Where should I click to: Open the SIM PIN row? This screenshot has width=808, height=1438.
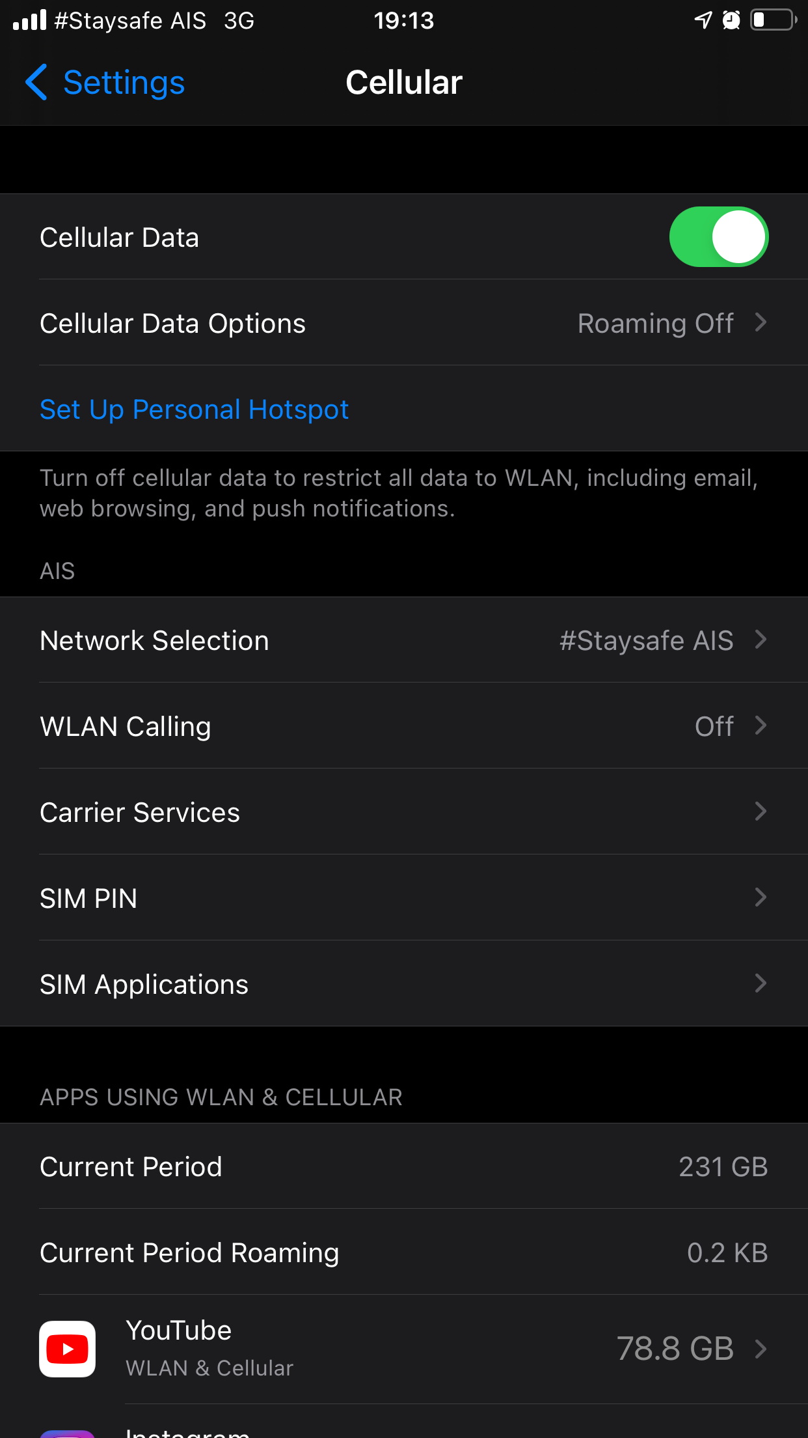tap(403, 898)
